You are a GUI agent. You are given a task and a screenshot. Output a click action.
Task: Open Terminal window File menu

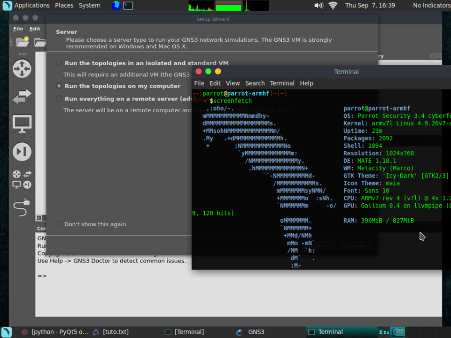[199, 84]
